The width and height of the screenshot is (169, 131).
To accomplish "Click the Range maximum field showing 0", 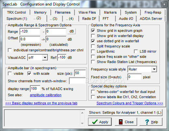I will (x=56, y=32).
